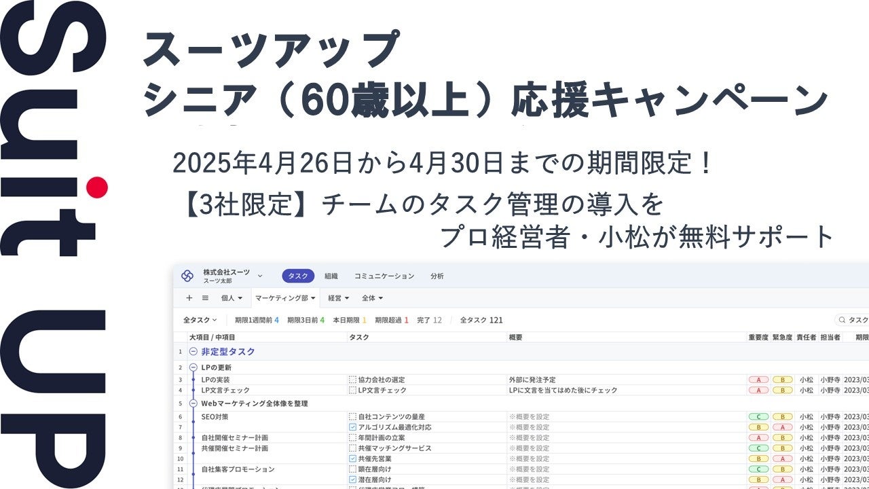
Task: Show 期限超過 tasks
Action: click(392, 320)
